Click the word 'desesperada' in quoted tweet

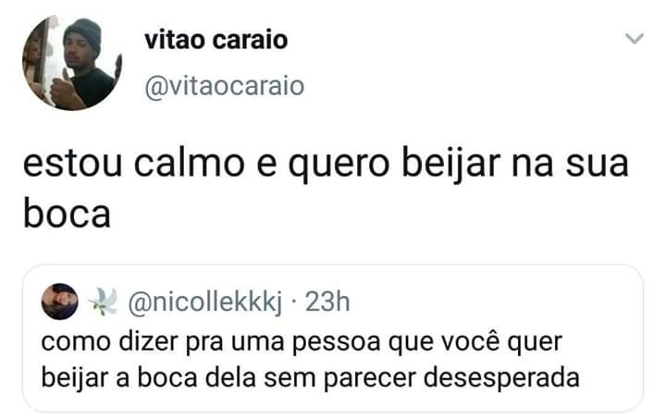click(501, 378)
